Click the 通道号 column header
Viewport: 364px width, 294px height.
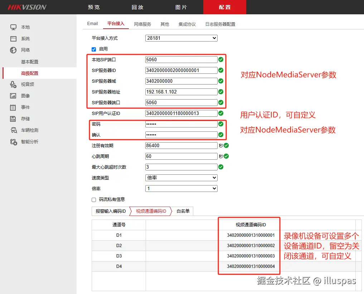[119, 225]
